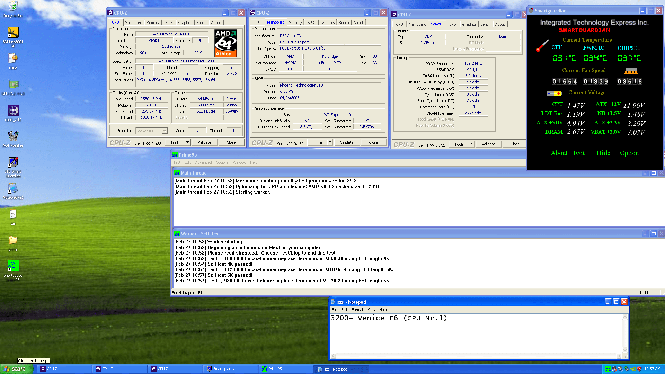Switch to the SPD tab in first CPU-Z

tap(168, 23)
